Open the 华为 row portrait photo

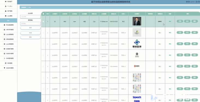[x=137, y=21]
